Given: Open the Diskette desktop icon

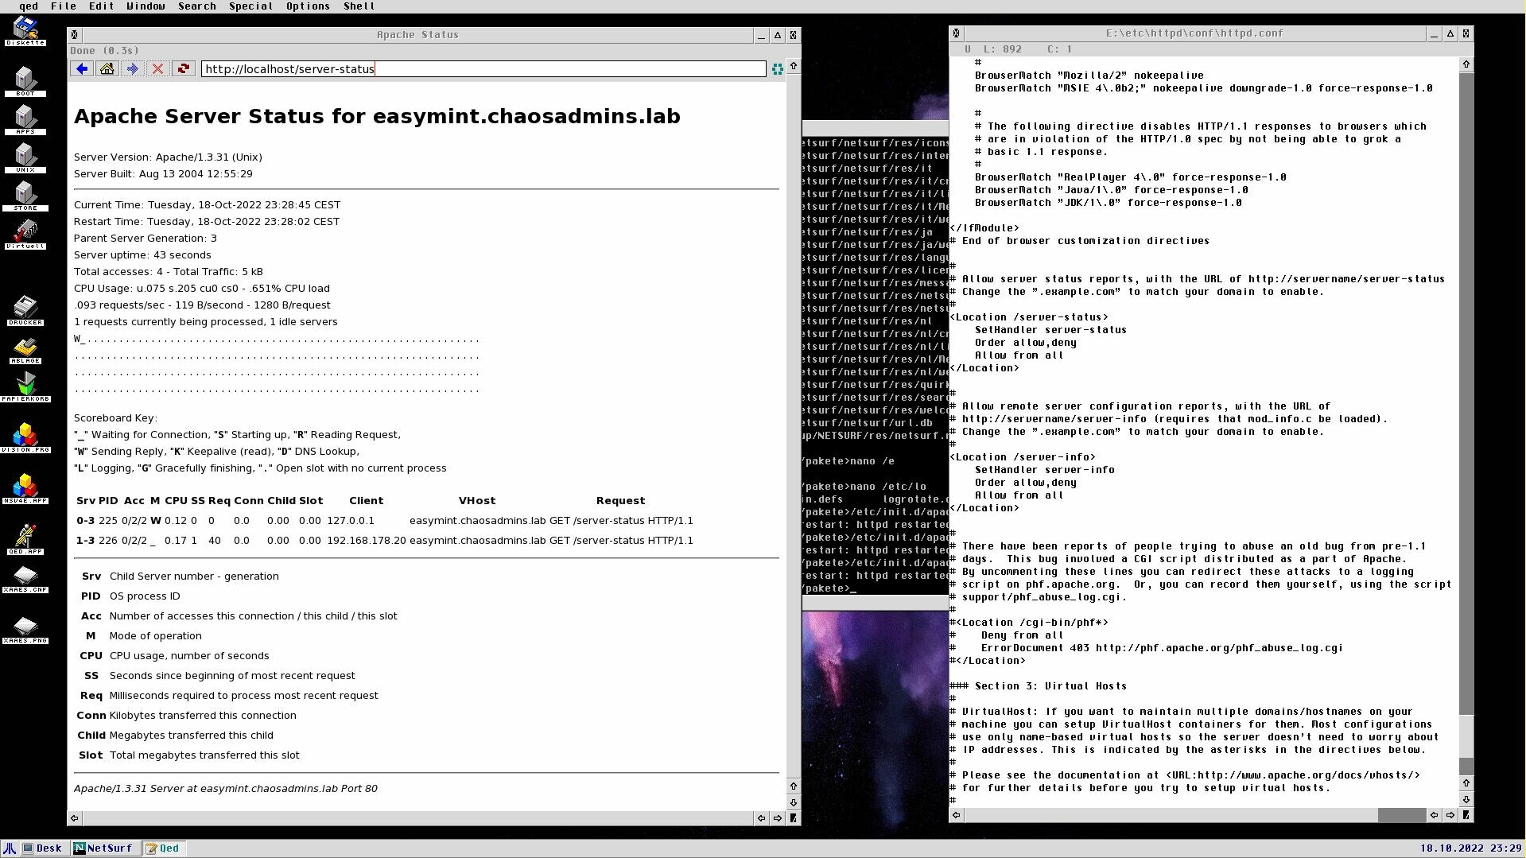Looking at the screenshot, I should click(x=25, y=31).
